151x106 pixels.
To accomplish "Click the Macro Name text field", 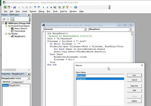I will point(100,75).
